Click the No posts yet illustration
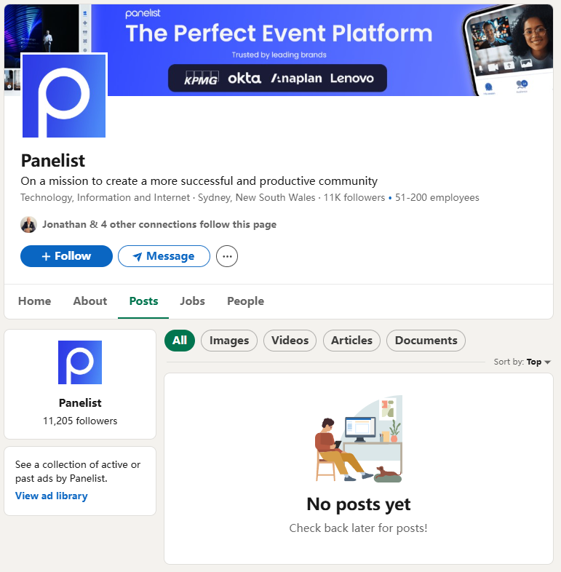Image resolution: width=561 pixels, height=572 pixels. pyautogui.click(x=358, y=440)
